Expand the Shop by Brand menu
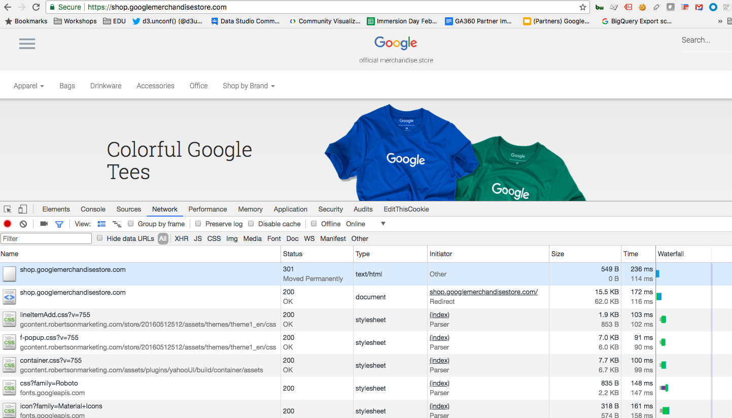 249,86
